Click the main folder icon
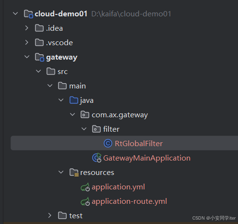Image resolution: width=238 pixels, height=224 pixels. point(62,86)
